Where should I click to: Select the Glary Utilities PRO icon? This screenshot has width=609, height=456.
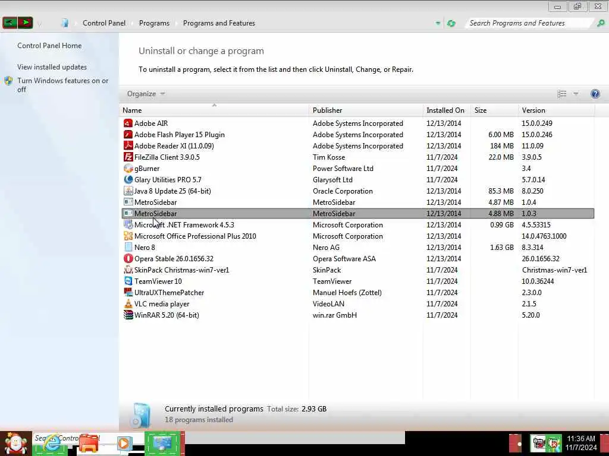tap(128, 179)
